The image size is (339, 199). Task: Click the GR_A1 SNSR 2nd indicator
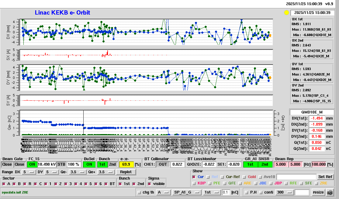265,164
